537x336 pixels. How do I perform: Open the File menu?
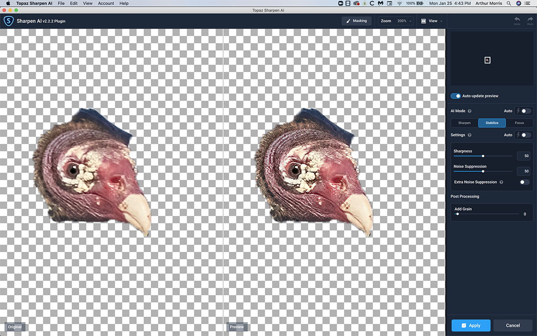61,3
